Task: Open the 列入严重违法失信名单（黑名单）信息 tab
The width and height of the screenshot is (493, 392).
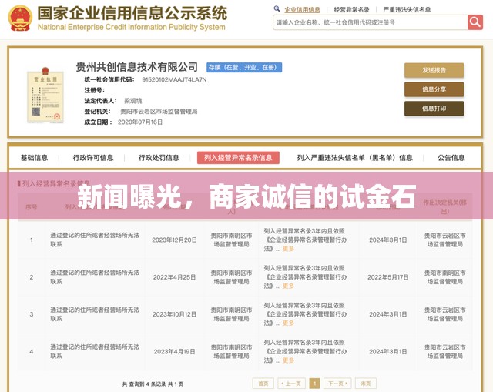Action: (x=354, y=157)
